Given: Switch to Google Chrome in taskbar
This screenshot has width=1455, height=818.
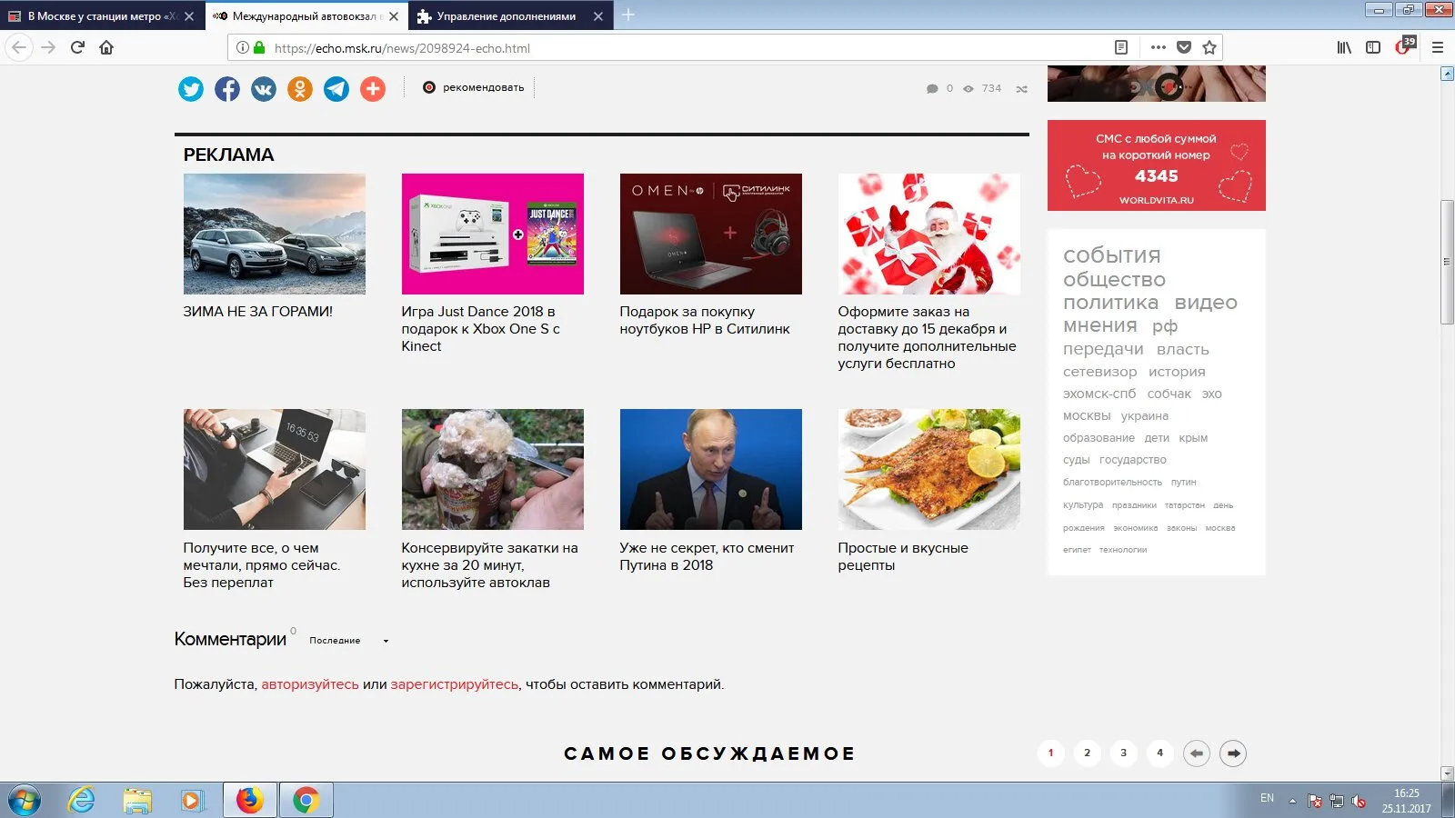Looking at the screenshot, I should click(306, 801).
